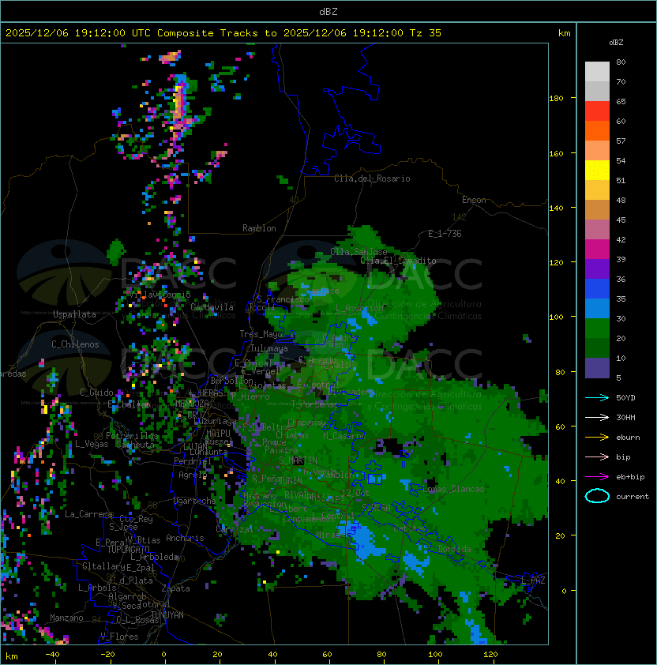The image size is (657, 665).
Task: Click the 'Anchoris' label
Action: point(185,538)
